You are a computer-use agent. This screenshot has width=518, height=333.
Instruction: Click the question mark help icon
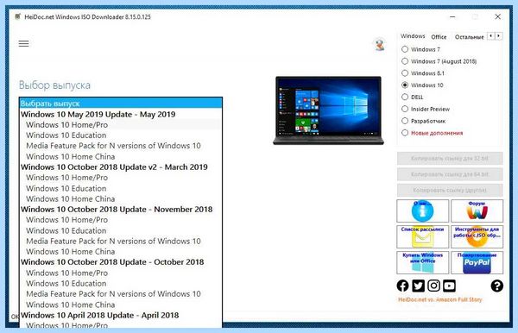coord(497,286)
